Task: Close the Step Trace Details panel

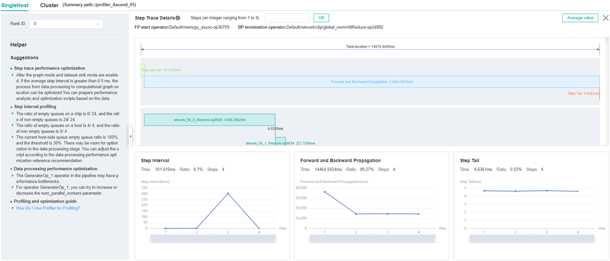Action: click(605, 18)
